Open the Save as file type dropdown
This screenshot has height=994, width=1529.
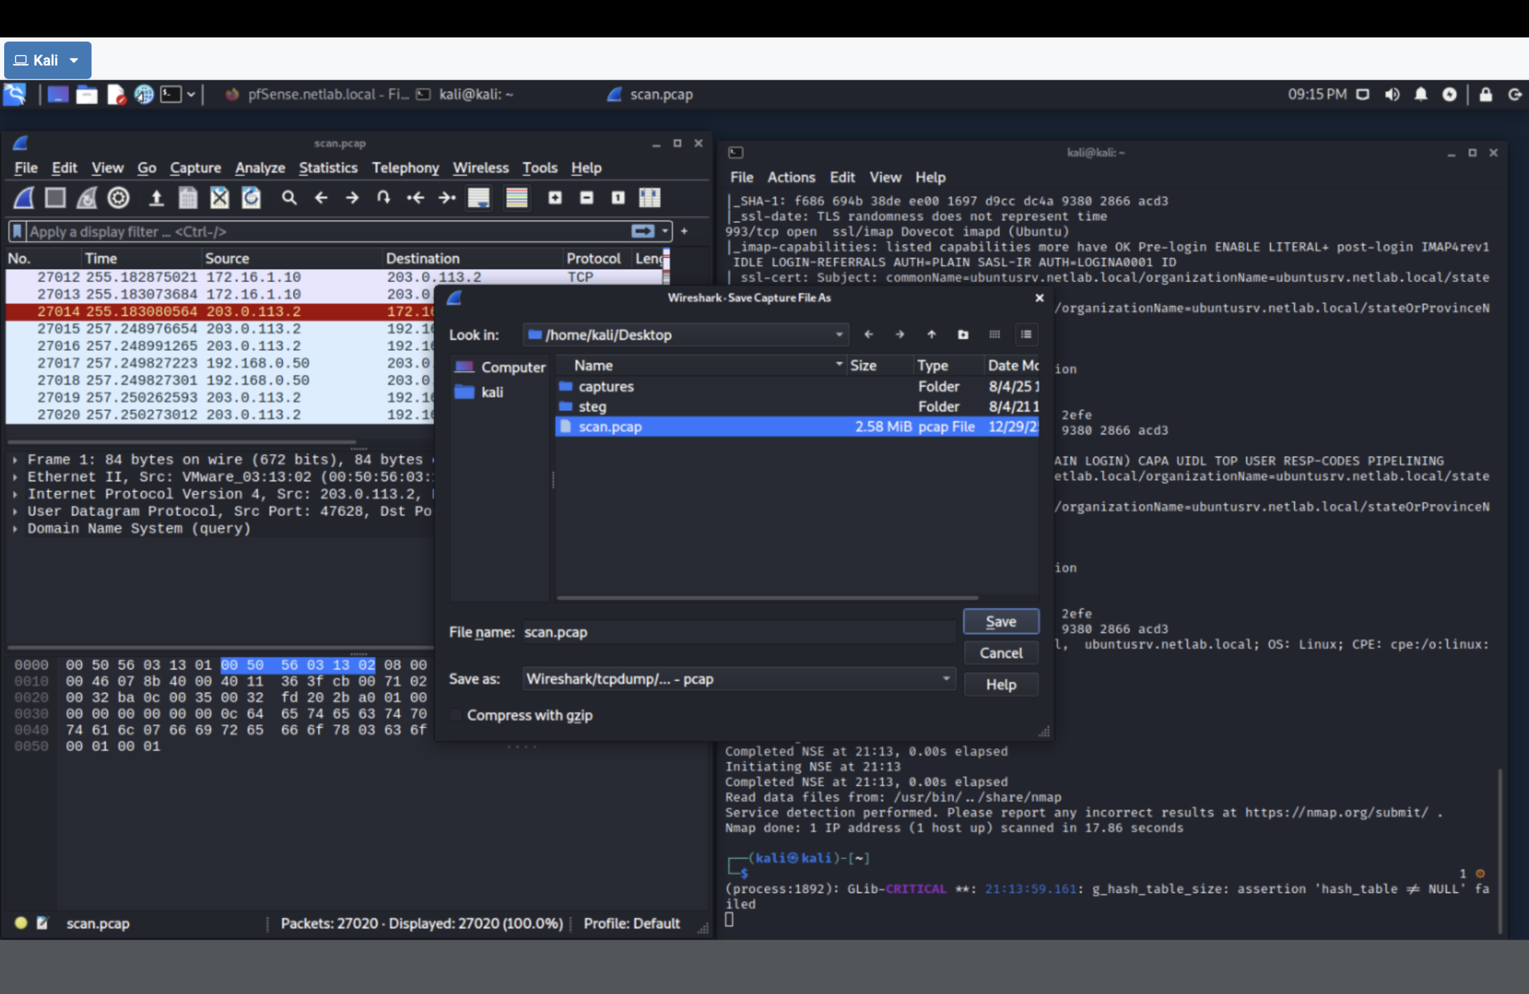click(945, 679)
